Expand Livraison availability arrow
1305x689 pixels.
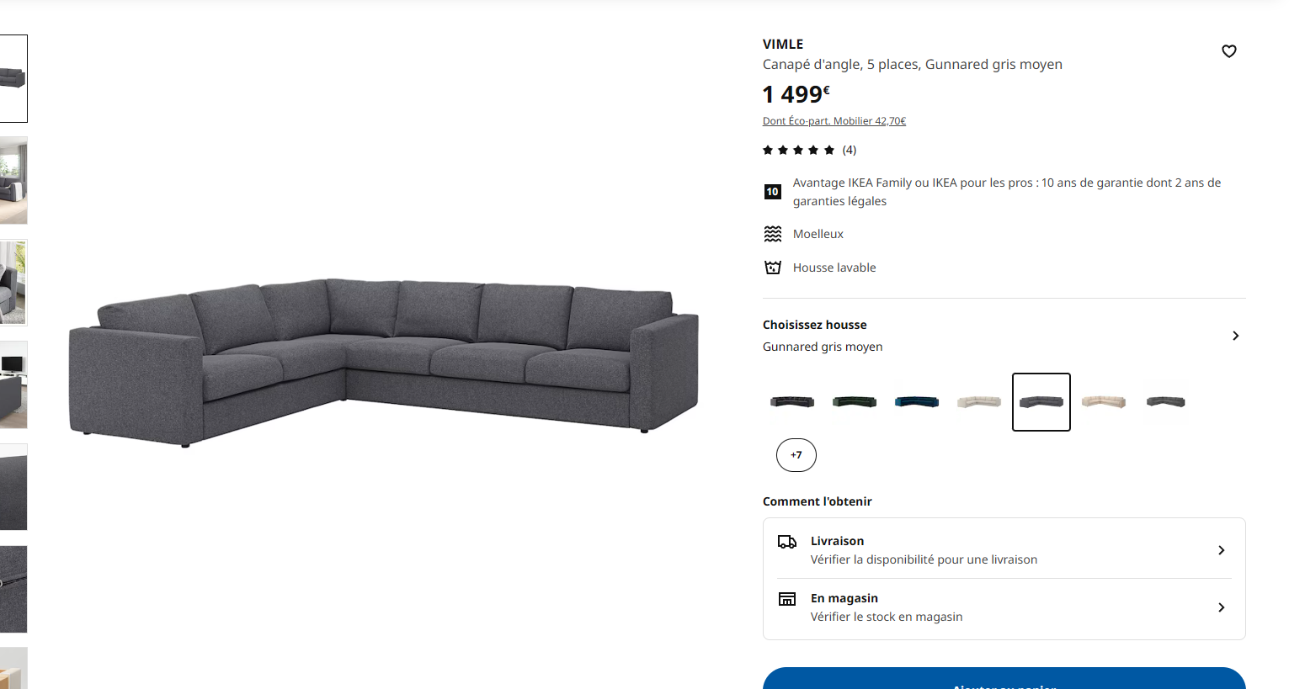coord(1221,550)
